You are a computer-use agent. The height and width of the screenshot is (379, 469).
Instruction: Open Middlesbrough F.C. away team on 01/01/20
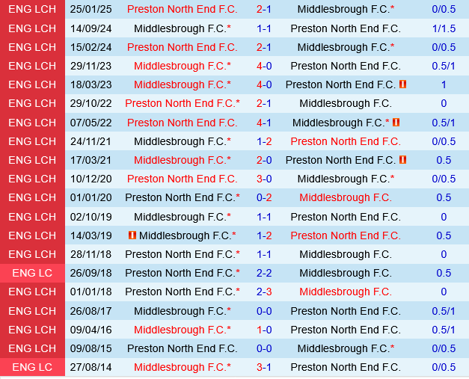[x=345, y=197]
